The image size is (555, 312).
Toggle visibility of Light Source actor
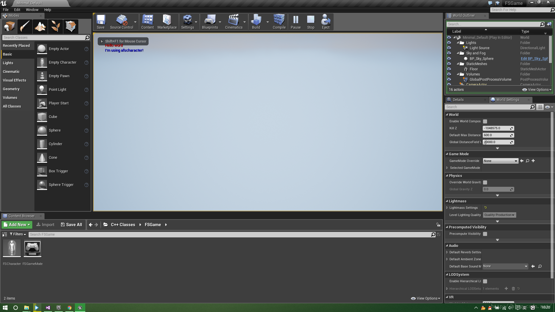pos(449,48)
